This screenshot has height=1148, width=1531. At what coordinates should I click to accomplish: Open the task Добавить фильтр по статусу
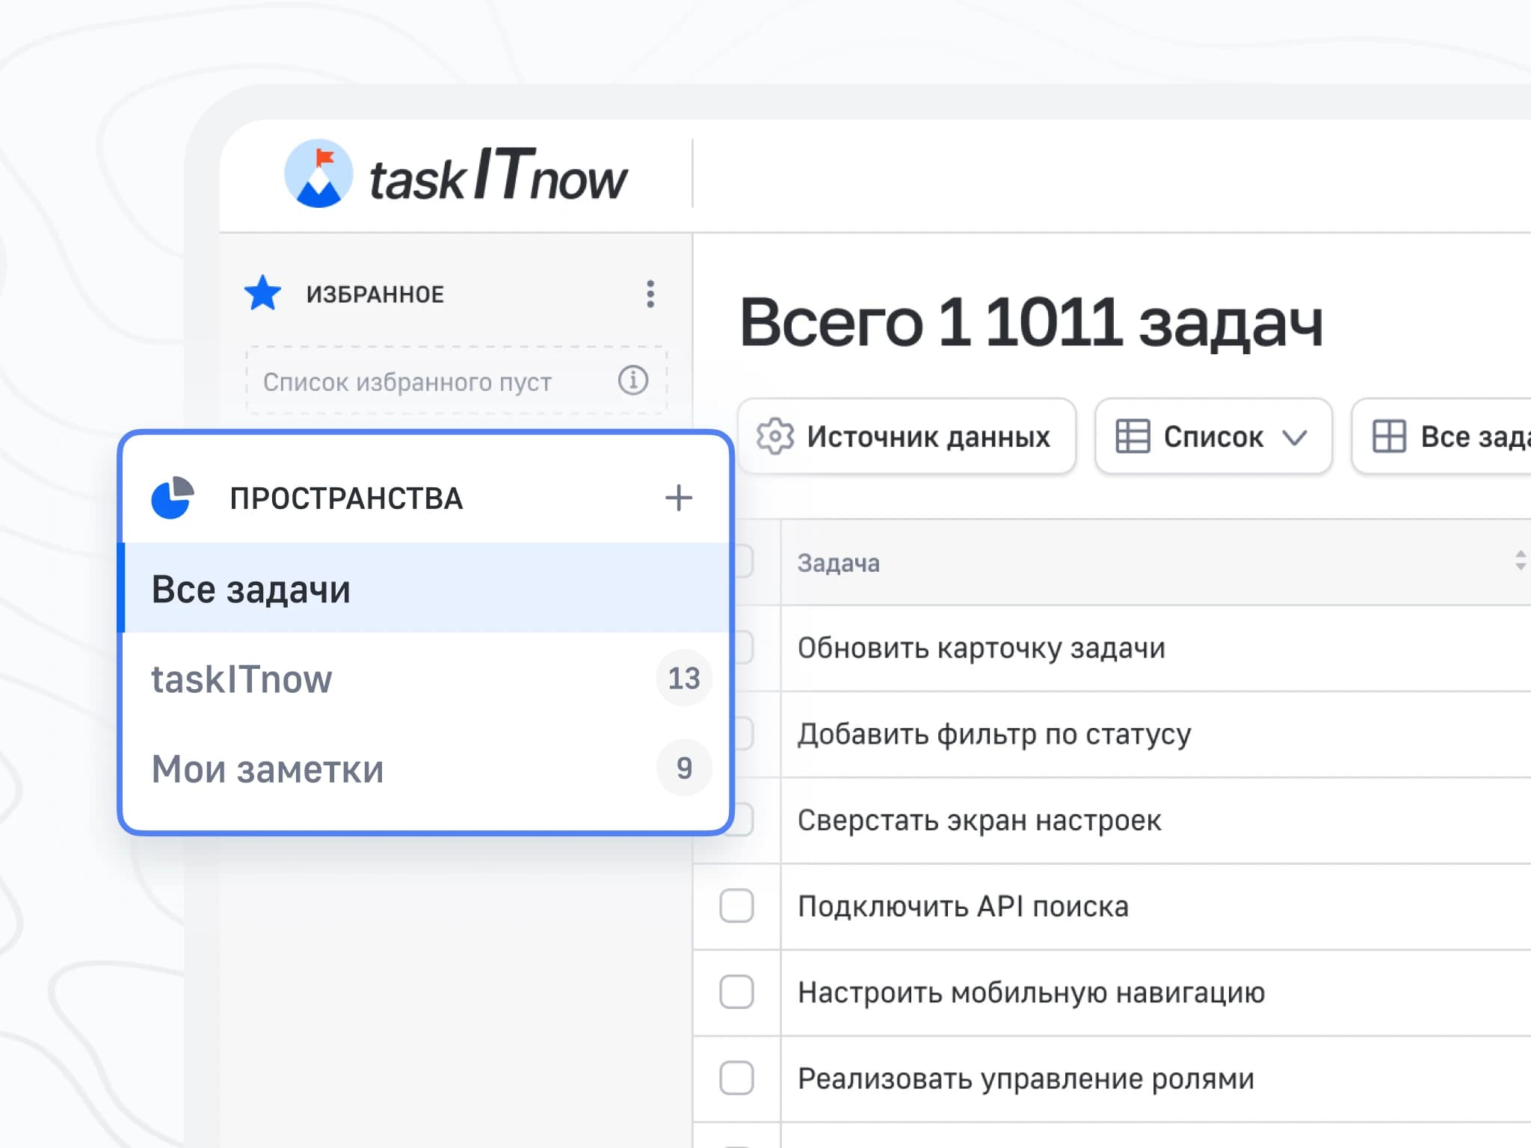tap(994, 734)
